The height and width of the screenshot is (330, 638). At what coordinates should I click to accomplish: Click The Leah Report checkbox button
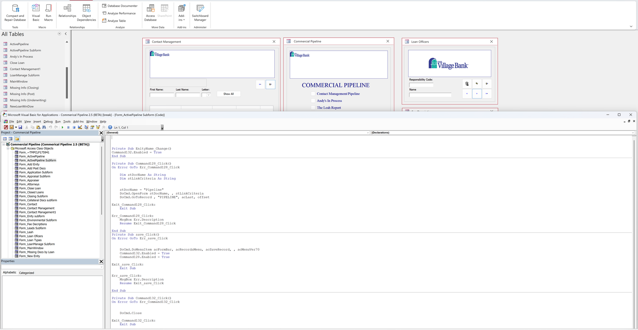[313, 108]
